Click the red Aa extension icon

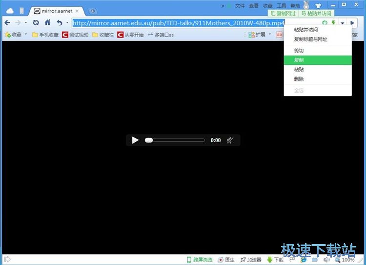279,35
